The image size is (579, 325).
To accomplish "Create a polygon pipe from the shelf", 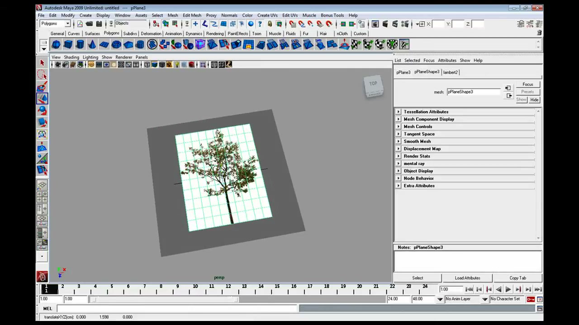I will point(140,44).
